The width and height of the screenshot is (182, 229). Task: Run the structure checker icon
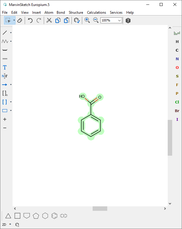pos(77,20)
